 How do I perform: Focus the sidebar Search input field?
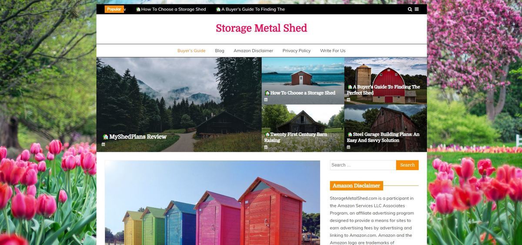tap(363, 165)
